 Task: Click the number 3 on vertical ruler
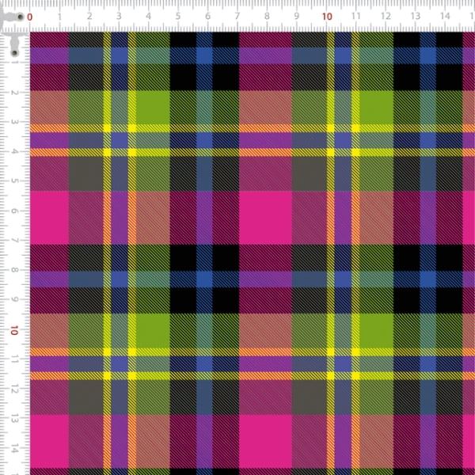(x=14, y=122)
